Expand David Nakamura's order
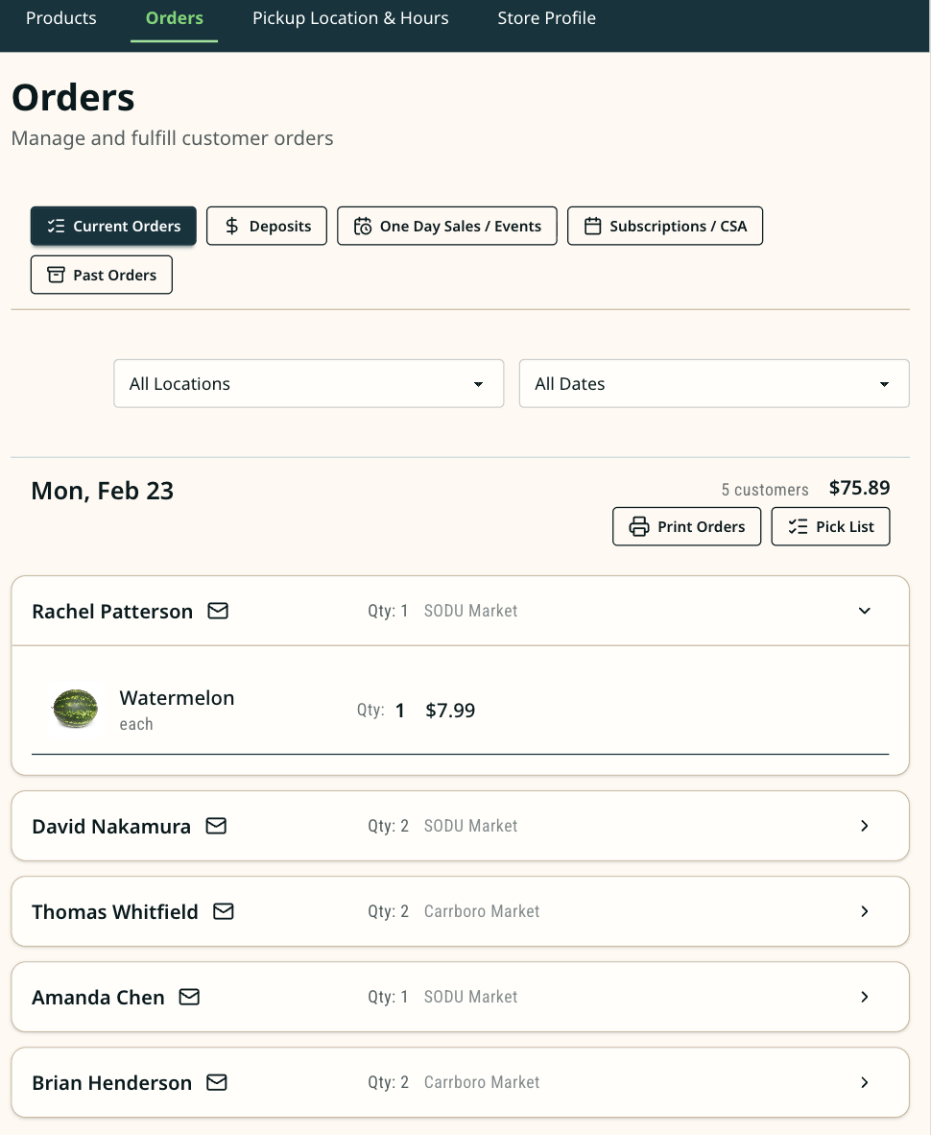931x1135 pixels. click(865, 826)
